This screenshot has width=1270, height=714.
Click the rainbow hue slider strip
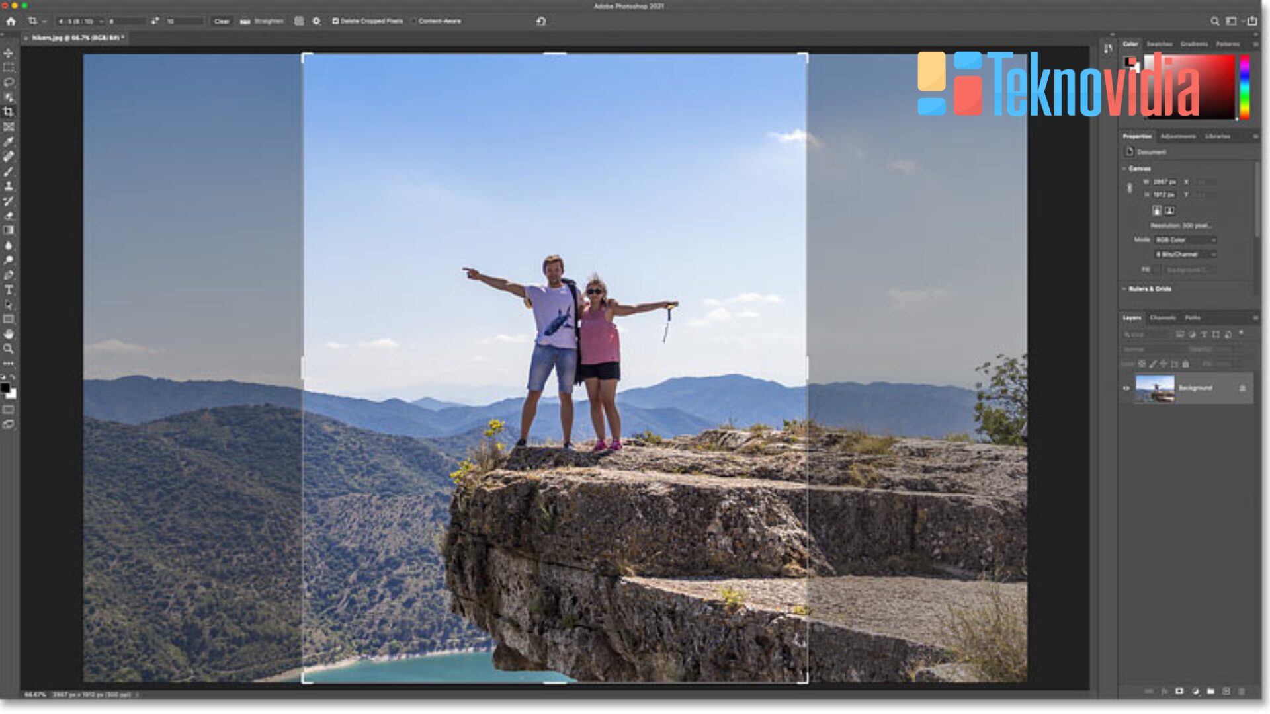(x=1244, y=86)
